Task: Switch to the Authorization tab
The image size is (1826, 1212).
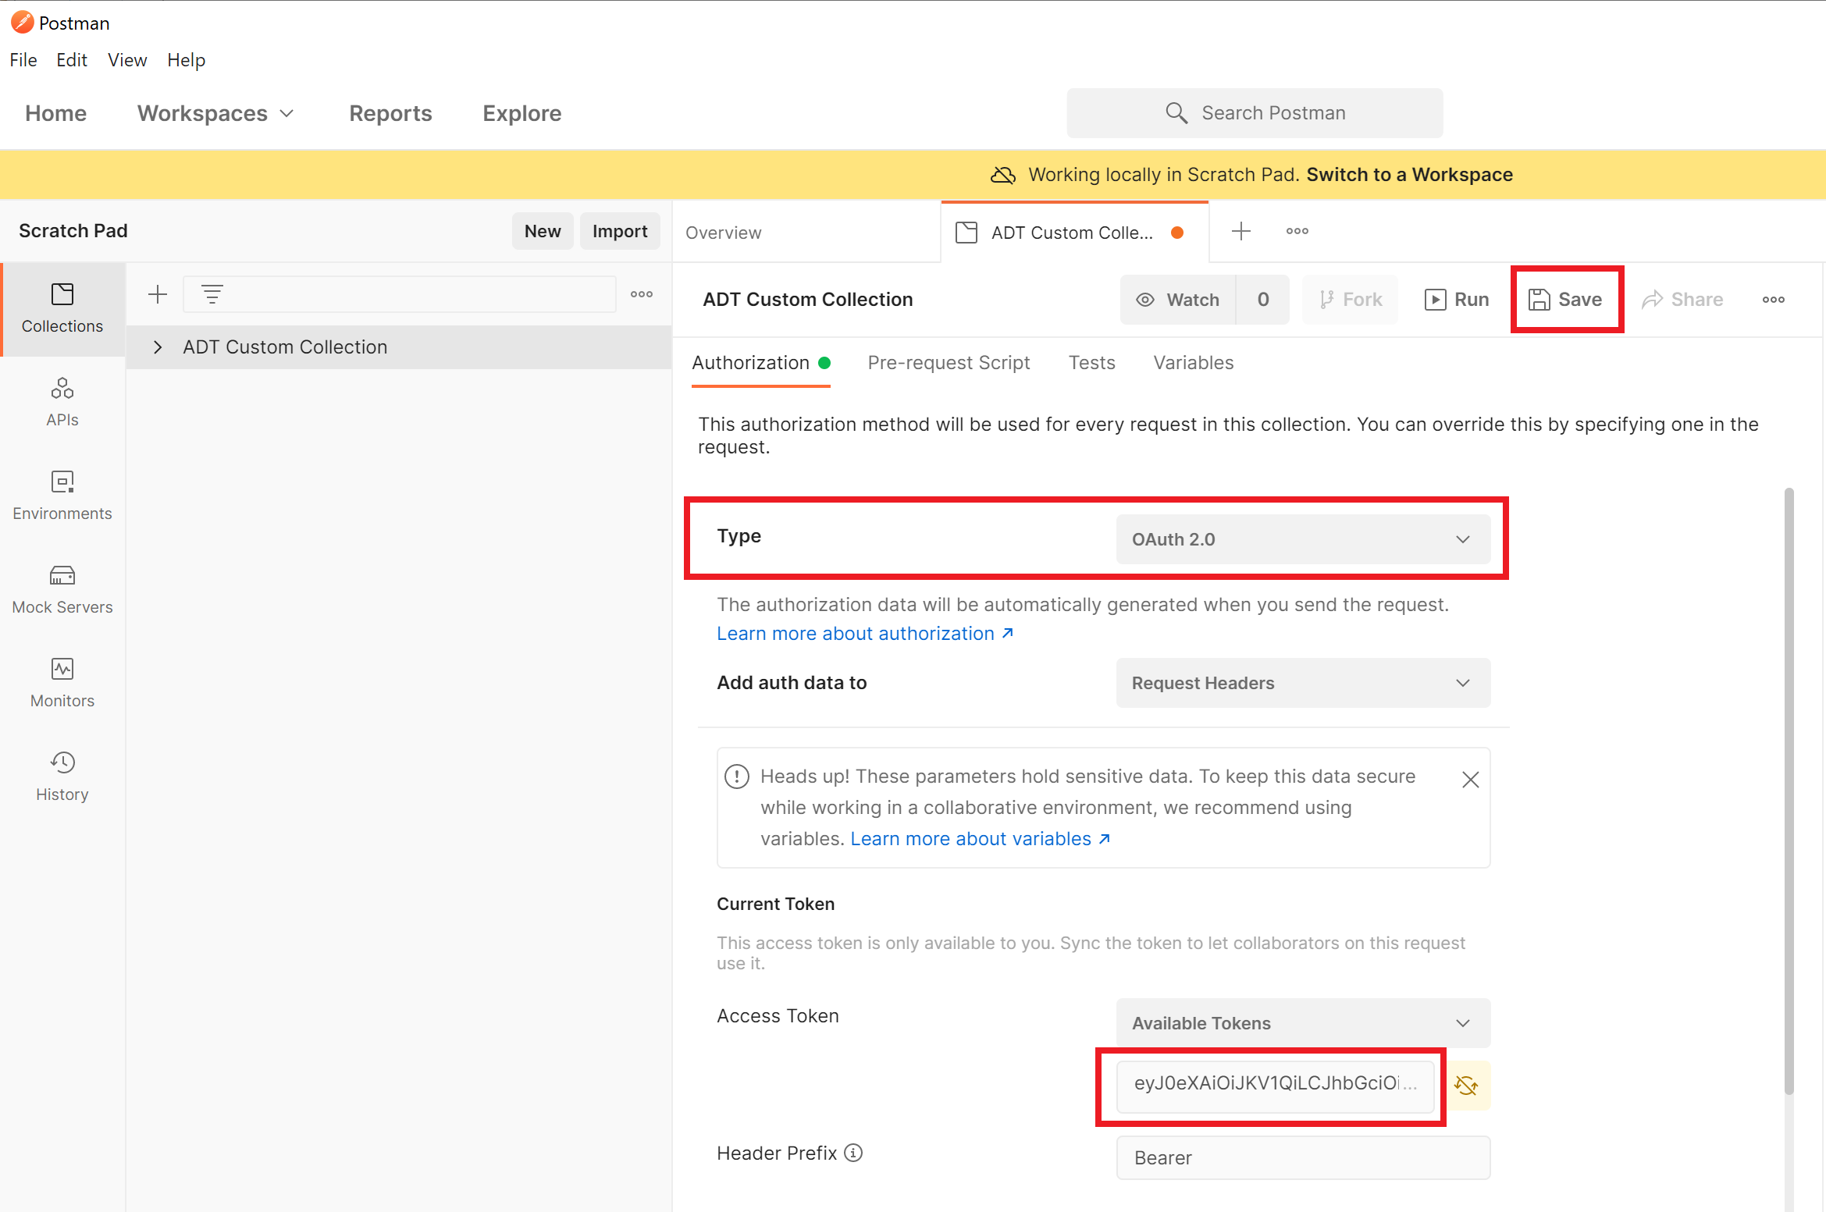Action: 760,363
